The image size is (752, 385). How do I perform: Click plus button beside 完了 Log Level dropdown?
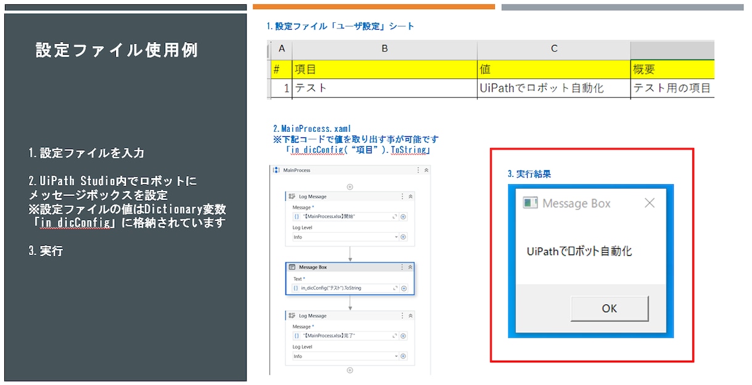pyautogui.click(x=403, y=356)
